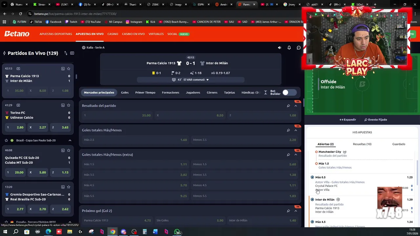420x236 pixels.
Task: Toggle the Bet Builder switch
Action: tap(289, 93)
